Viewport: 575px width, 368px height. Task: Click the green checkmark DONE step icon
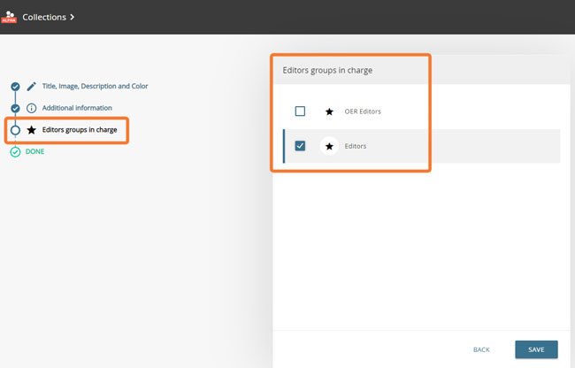click(x=15, y=151)
